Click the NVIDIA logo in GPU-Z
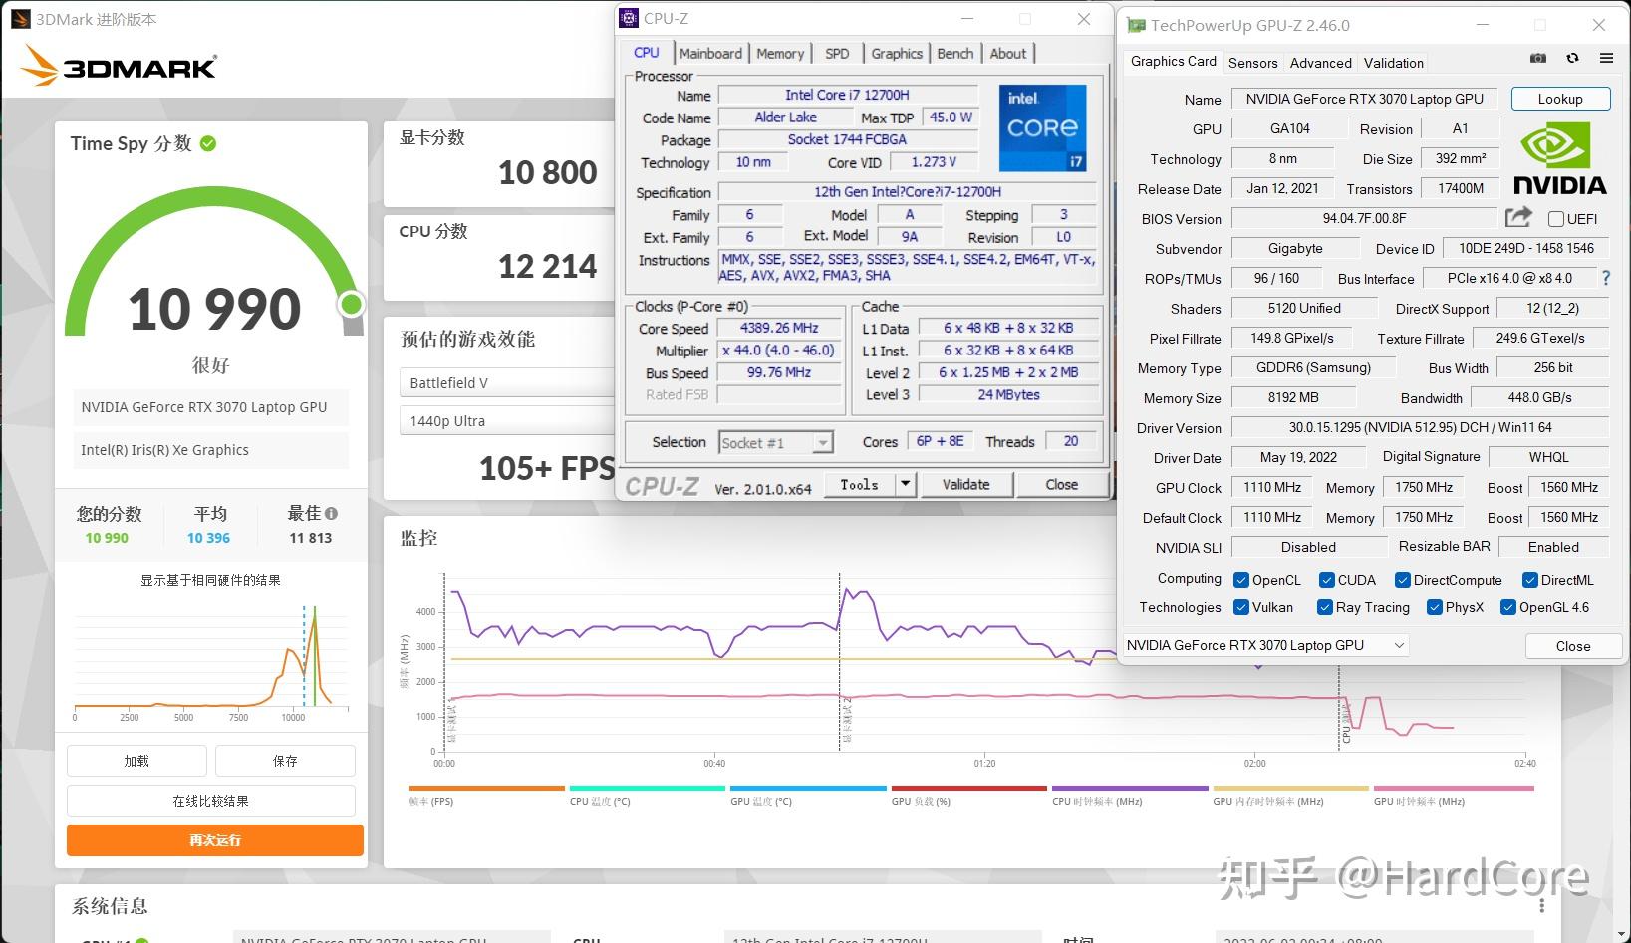 point(1559,159)
